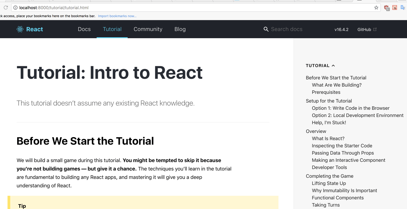Go to Overview section
The image size is (407, 209).
click(x=316, y=131)
